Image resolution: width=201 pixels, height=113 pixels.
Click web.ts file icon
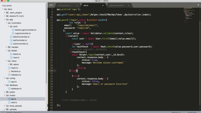coord(9,102)
